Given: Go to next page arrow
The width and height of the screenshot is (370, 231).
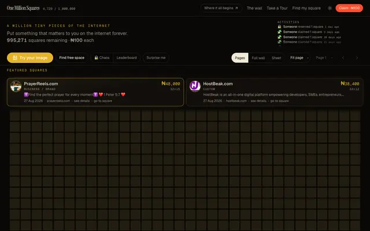Looking at the screenshot, I should click(357, 58).
